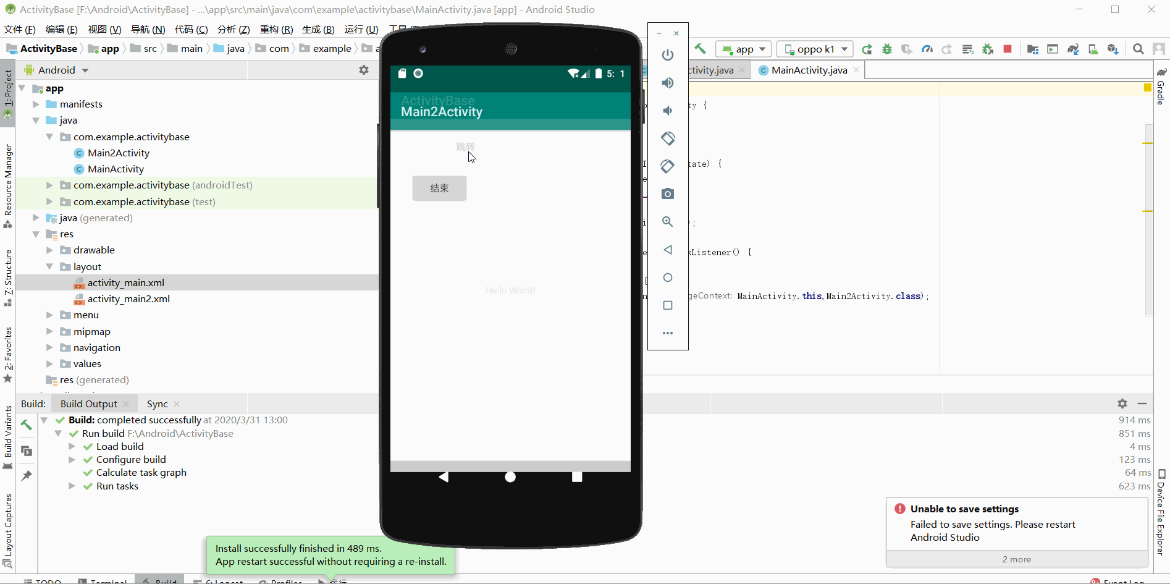Viewport: 1170px width, 584px height.
Task: Debug the app with the bug icon
Action: [x=887, y=49]
